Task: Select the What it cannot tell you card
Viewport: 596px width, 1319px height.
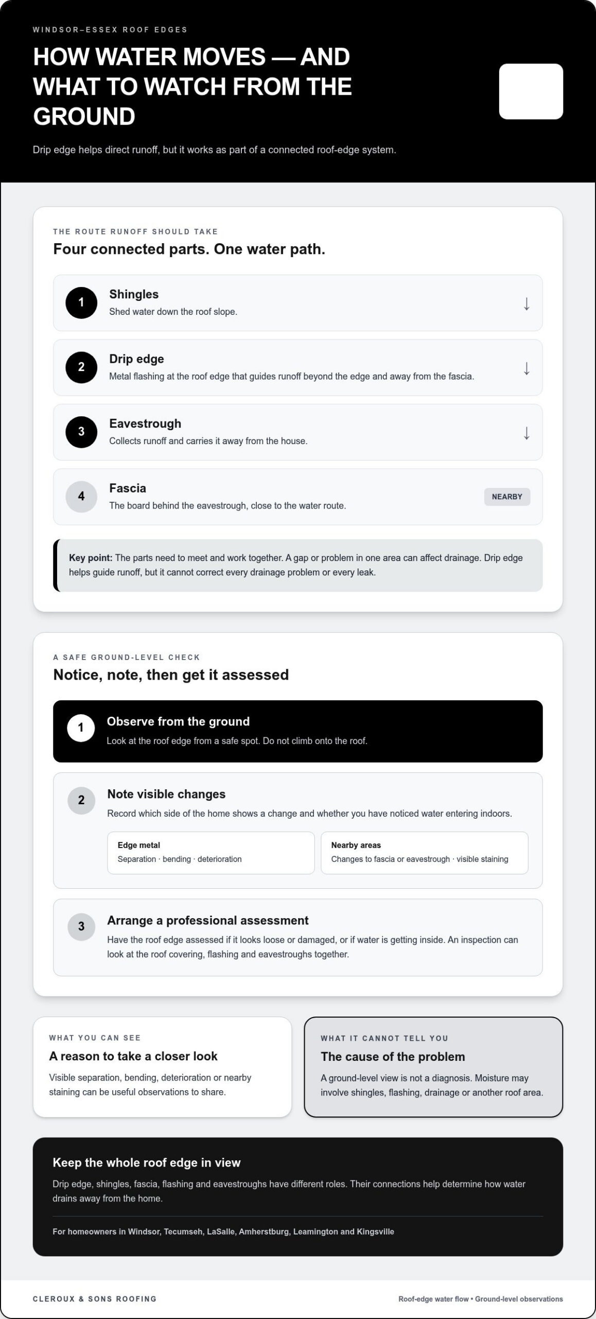Action: tap(433, 1067)
